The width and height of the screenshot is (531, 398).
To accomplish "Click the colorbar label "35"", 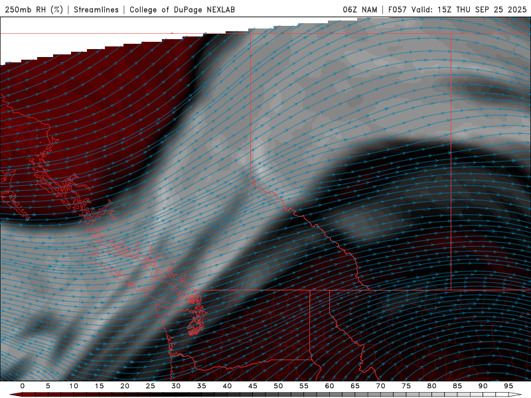I will pos(202,386).
